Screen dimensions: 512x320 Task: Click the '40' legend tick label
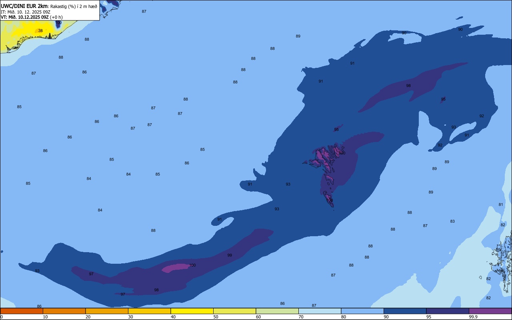click(173, 317)
